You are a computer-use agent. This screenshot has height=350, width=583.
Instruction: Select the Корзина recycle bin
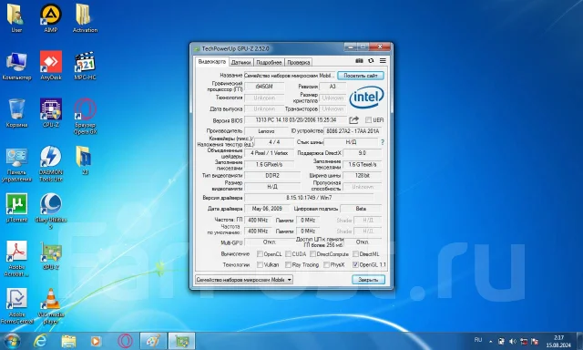tap(16, 113)
